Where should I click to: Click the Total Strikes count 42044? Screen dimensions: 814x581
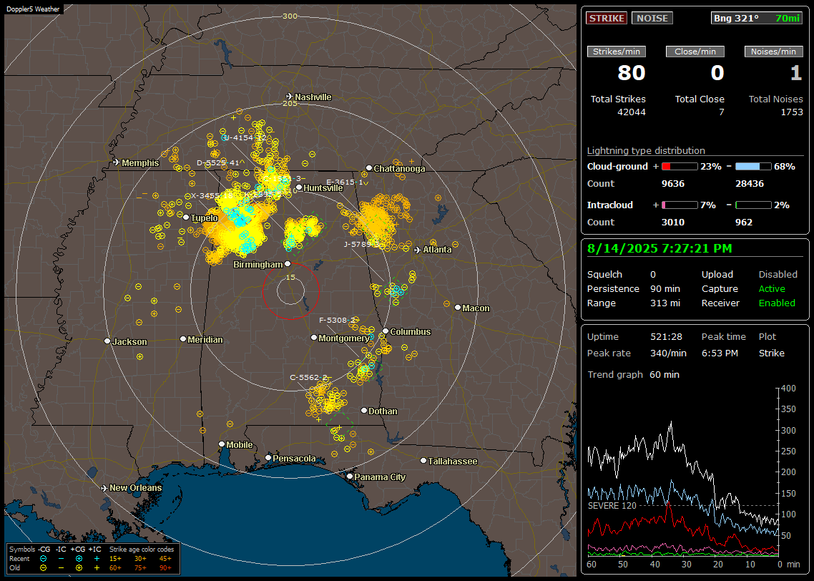pyautogui.click(x=632, y=112)
